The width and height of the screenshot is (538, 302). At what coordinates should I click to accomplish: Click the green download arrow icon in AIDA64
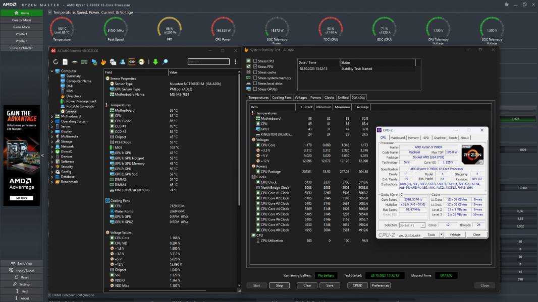[155, 61]
